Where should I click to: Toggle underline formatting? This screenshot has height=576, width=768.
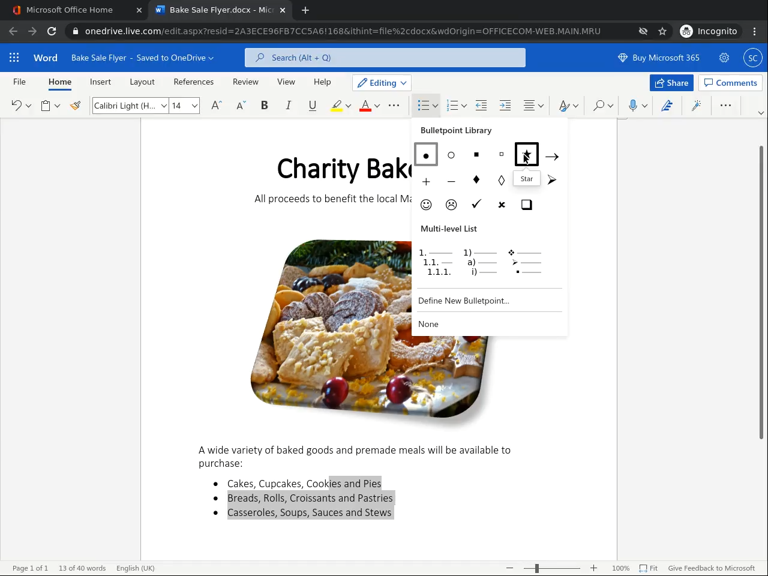coord(312,106)
